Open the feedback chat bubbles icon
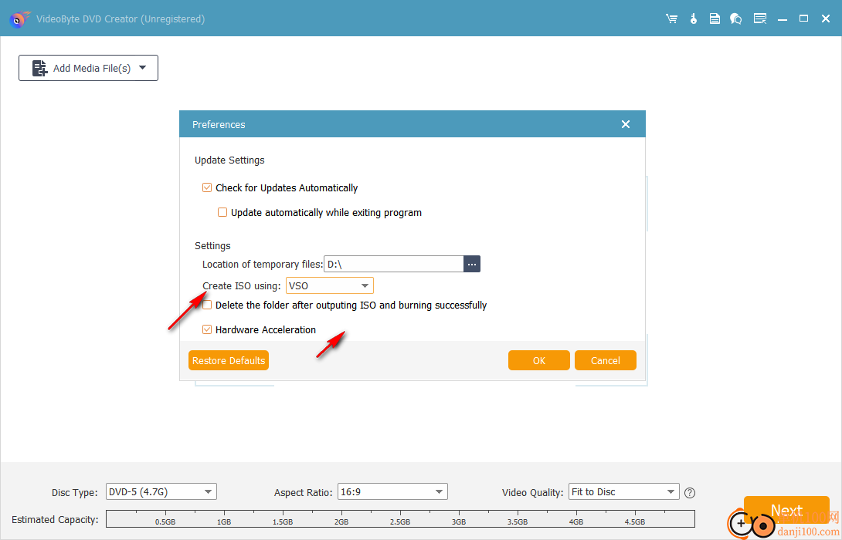842x540 pixels. tap(735, 19)
